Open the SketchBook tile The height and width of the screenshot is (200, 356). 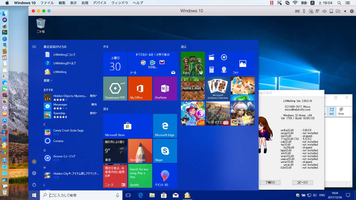click(140, 151)
